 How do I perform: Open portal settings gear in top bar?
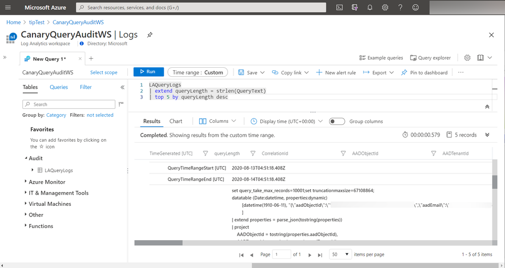point(385,8)
